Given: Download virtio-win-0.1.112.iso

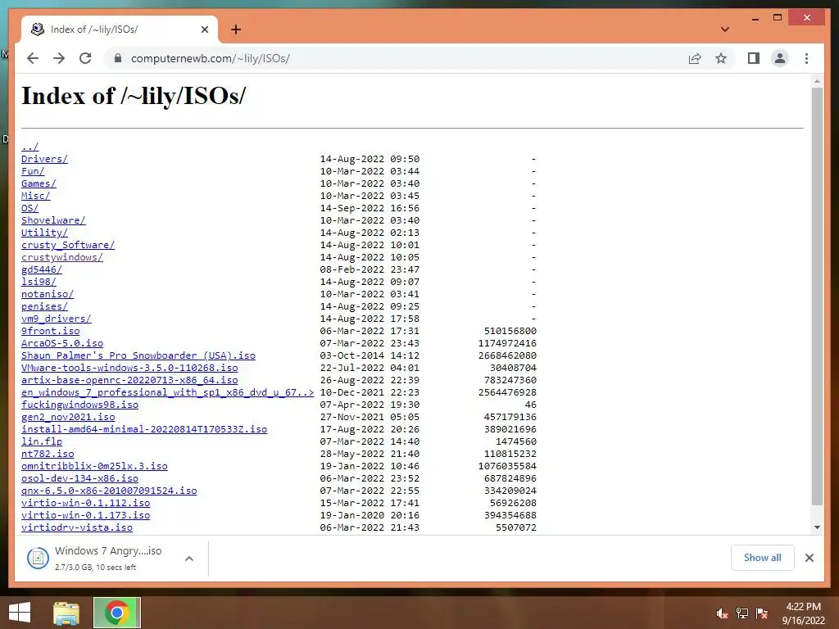Looking at the screenshot, I should pos(85,504).
